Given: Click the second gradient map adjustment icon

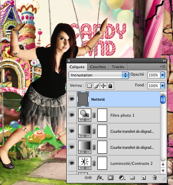Looking at the screenshot, I should (x=85, y=147).
